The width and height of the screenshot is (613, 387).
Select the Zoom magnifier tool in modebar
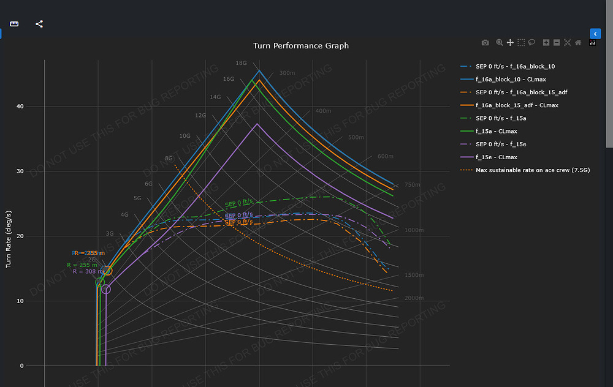pos(499,43)
